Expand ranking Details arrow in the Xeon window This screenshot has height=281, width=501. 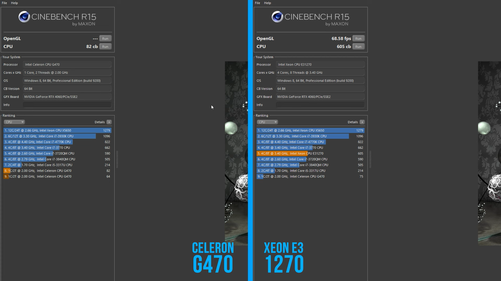tap(362, 122)
